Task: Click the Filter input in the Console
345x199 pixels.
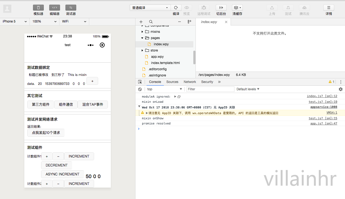Action: [210, 89]
